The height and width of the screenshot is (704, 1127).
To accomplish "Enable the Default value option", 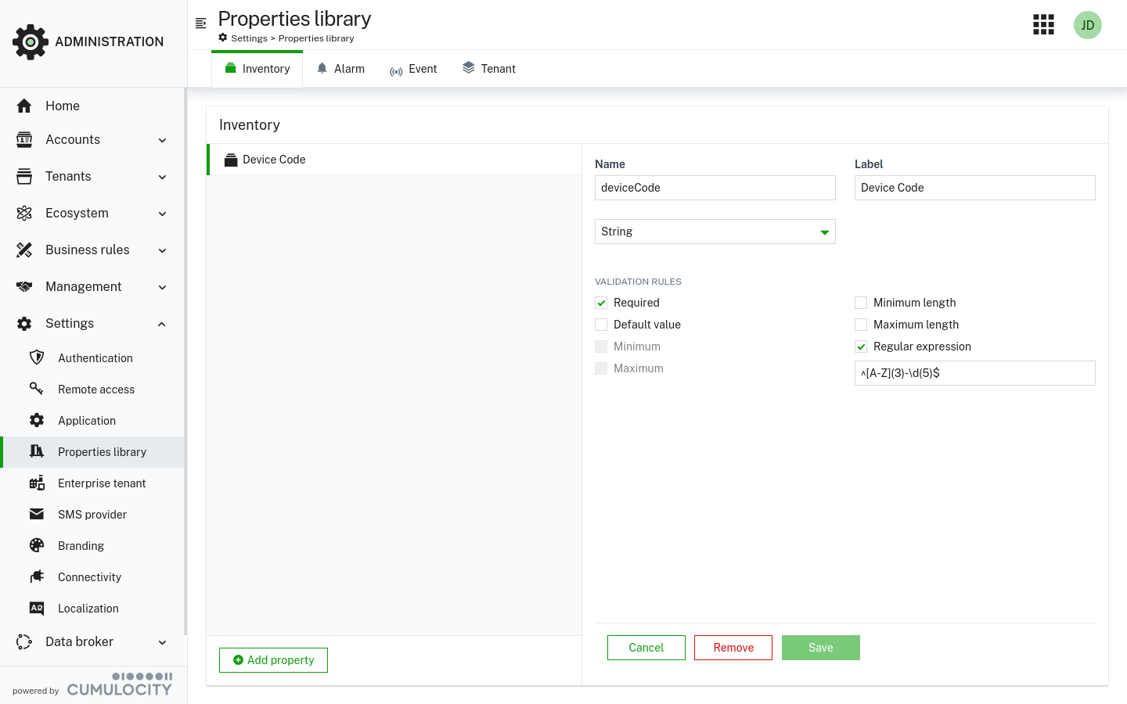I will [601, 324].
